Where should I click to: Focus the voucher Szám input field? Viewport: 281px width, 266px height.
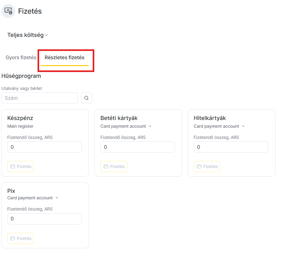tap(40, 98)
